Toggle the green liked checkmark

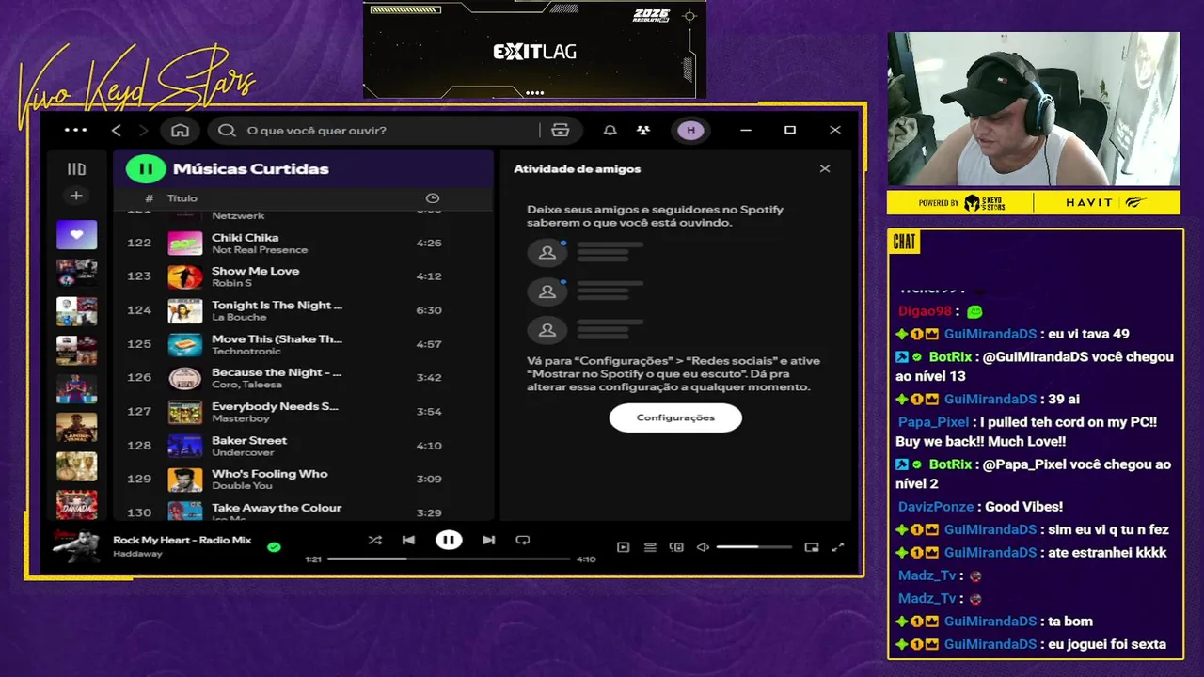click(274, 546)
